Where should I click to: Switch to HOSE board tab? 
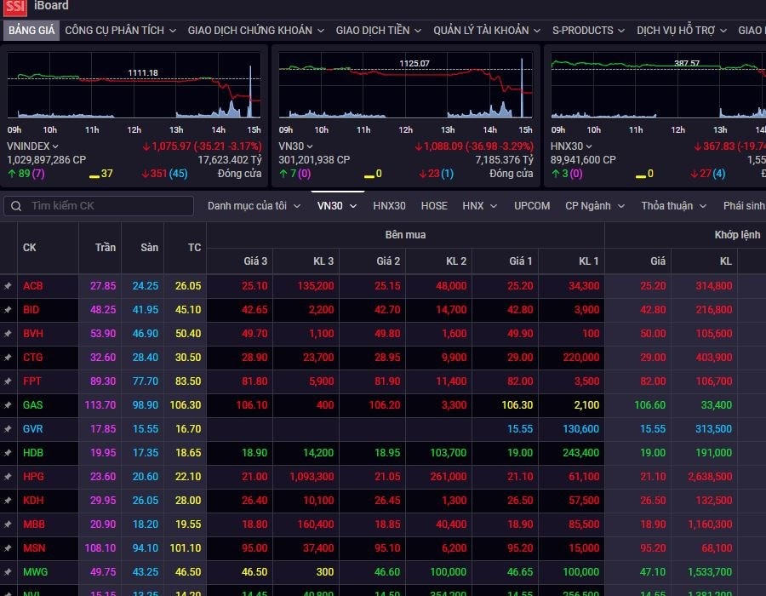[434, 206]
